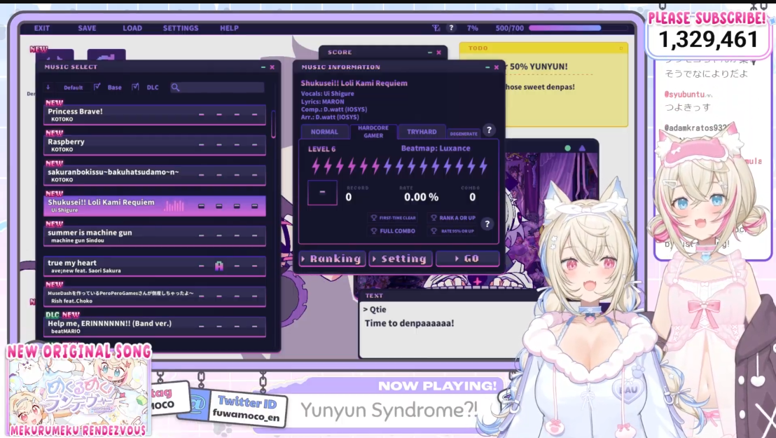The height and width of the screenshot is (438, 776).
Task: Click the green dot in the artwork window
Action: point(568,148)
